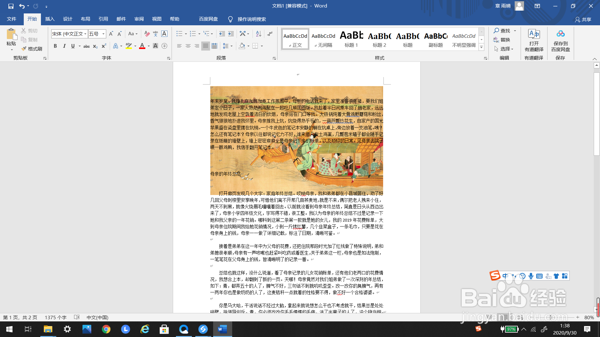Select the italic formatting icon
Viewport: 600px width, 337px height.
(64, 46)
